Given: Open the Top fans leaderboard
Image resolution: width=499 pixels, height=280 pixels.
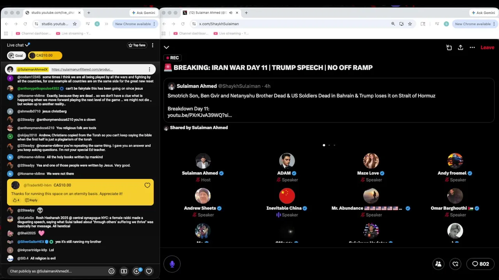Looking at the screenshot, I should [x=137, y=45].
